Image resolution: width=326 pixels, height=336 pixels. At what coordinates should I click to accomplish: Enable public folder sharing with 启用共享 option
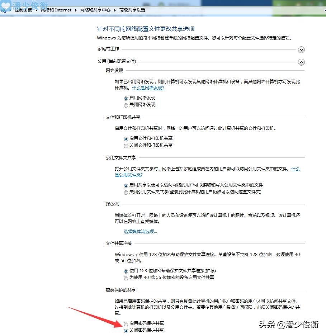[x=126, y=185]
